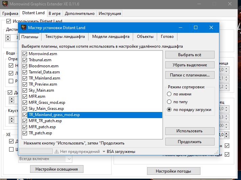Uncheck Tribunal.esm plugin
The height and width of the screenshot is (180, 241).
(25, 60)
